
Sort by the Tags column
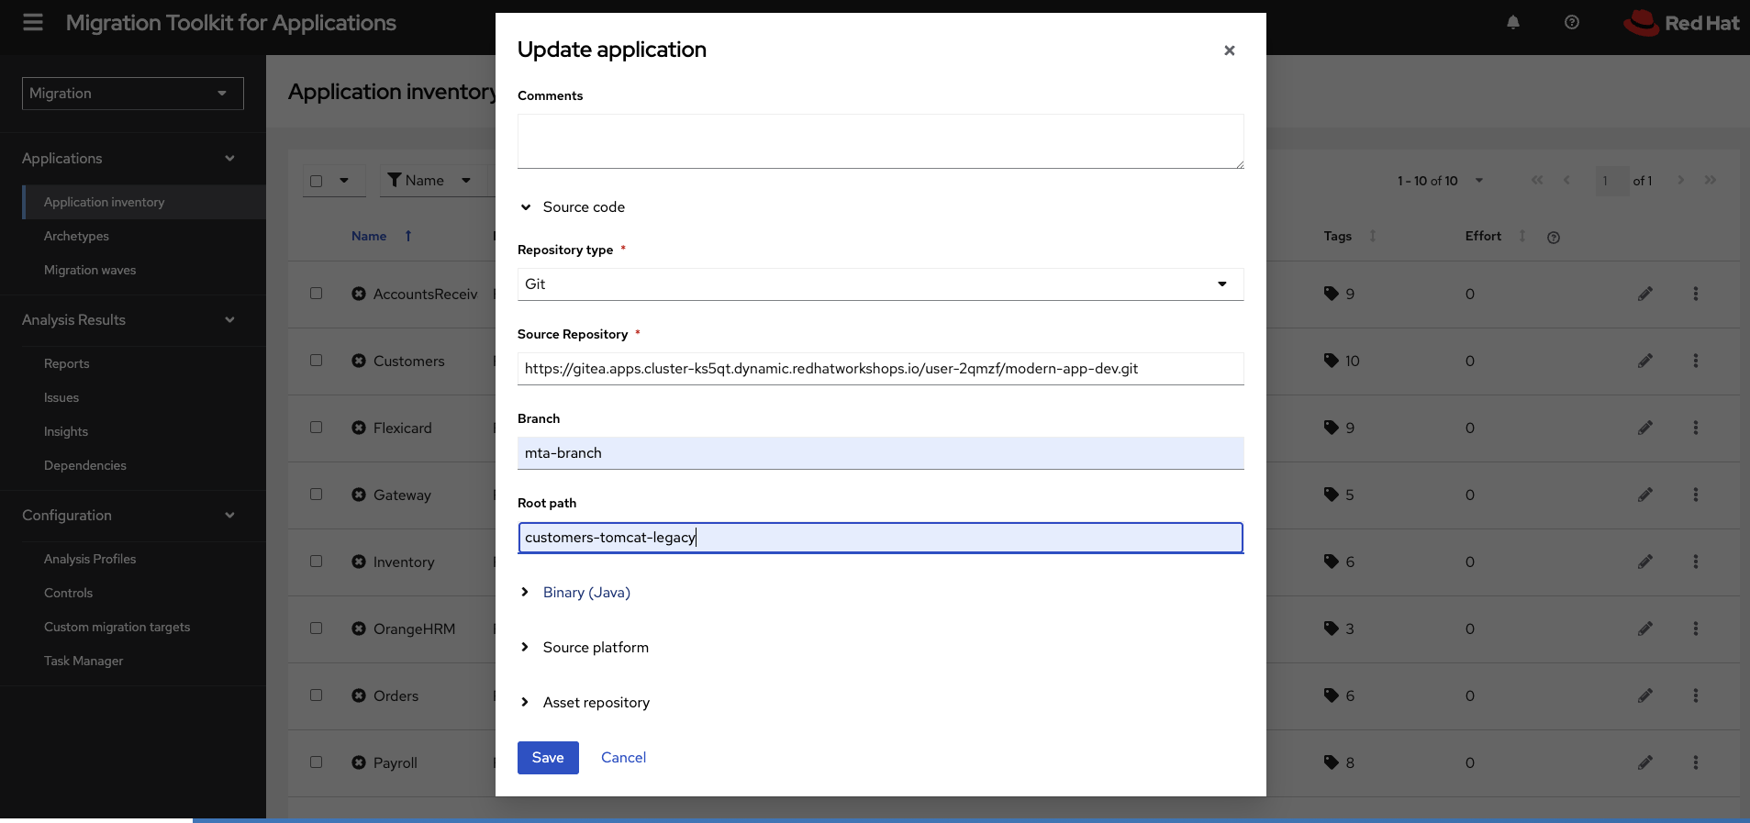point(1373,236)
